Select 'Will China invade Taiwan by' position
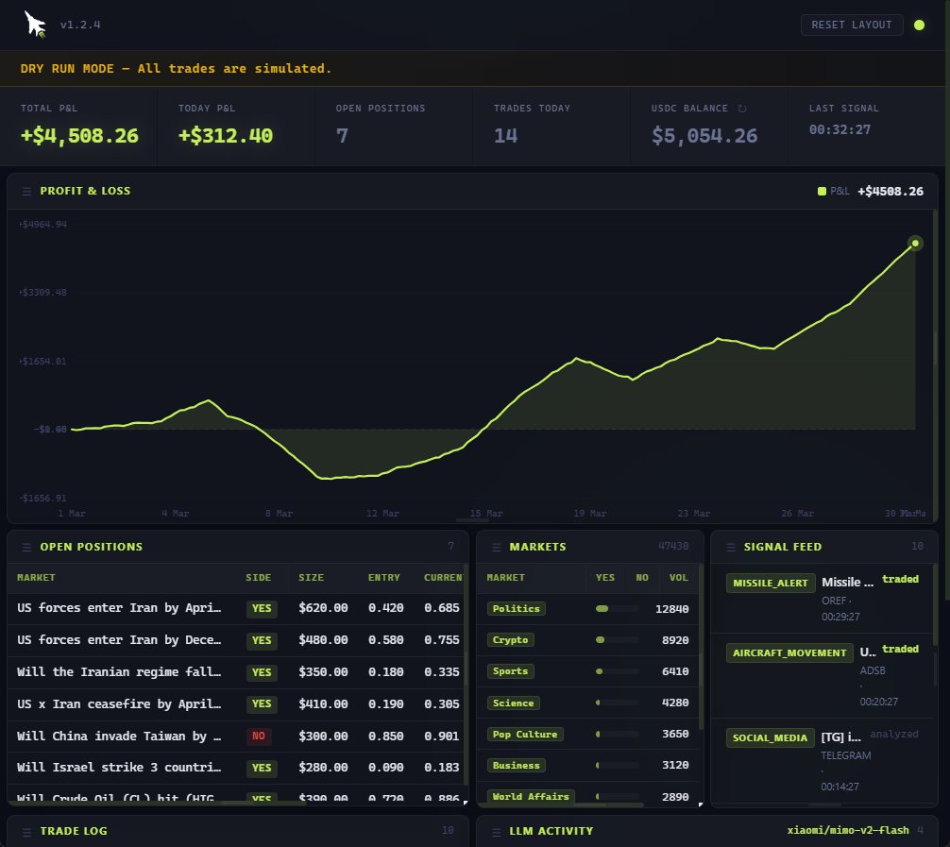The height and width of the screenshot is (847, 950). point(236,737)
